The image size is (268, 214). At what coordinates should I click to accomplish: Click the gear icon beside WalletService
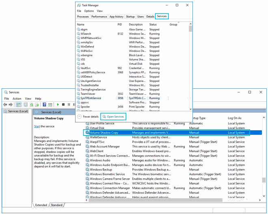tap(87, 137)
